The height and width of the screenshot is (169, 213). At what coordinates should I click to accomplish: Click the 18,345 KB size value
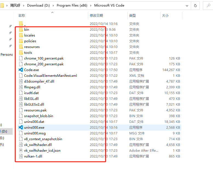click(172, 122)
